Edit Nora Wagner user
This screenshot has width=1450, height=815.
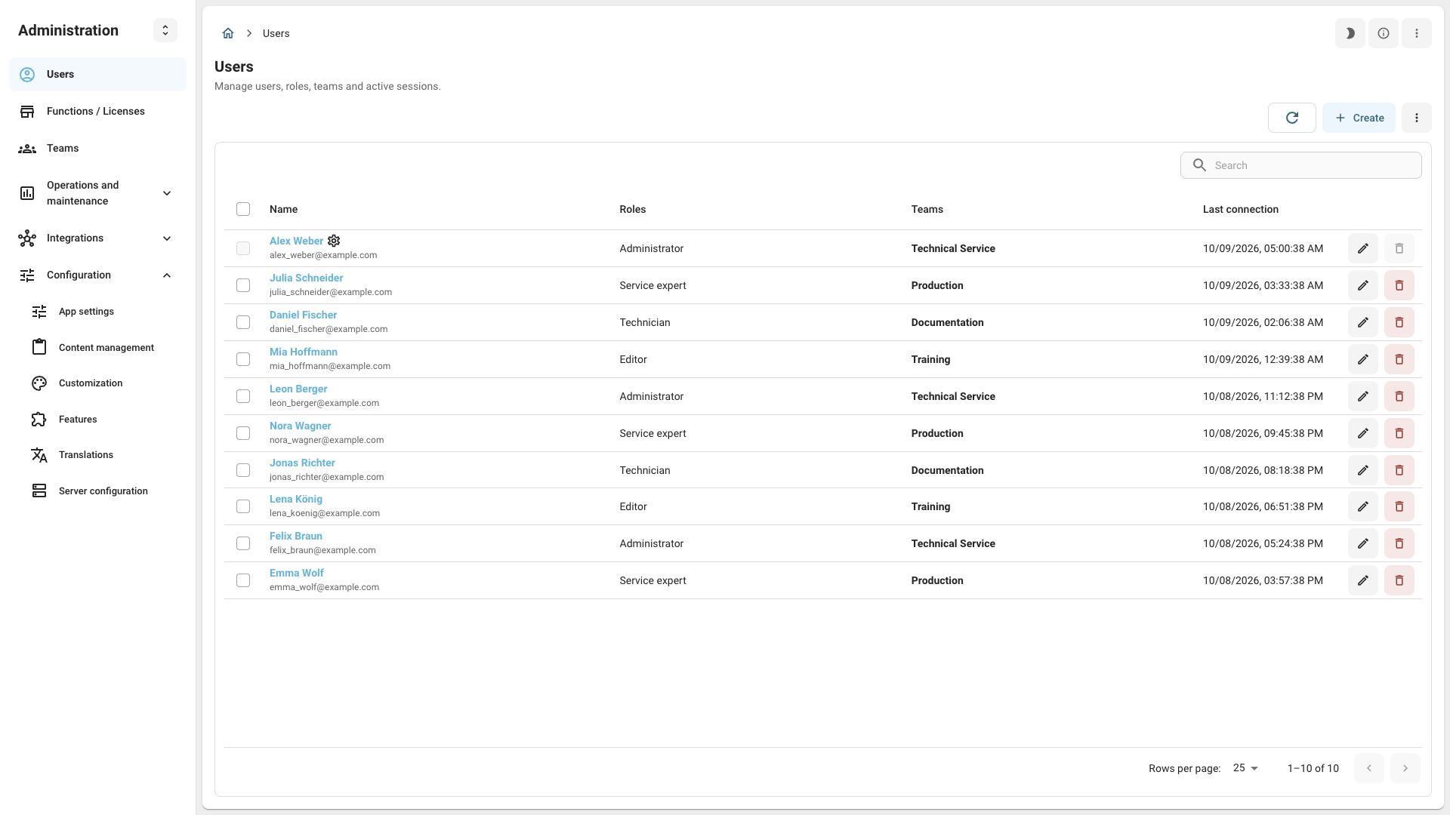(x=1362, y=433)
